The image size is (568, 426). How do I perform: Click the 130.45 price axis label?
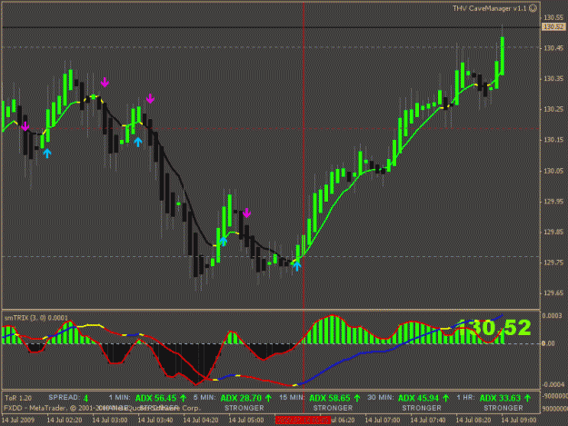(553, 48)
